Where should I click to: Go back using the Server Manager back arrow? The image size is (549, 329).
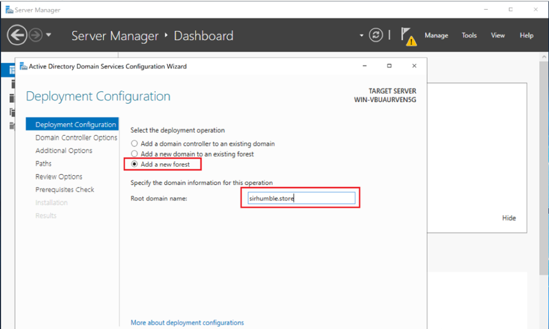click(17, 35)
